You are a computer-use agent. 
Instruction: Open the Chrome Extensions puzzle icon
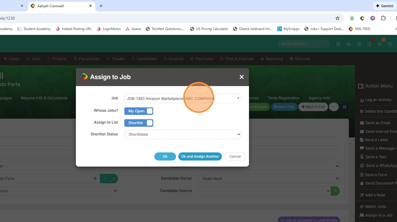click(x=383, y=18)
